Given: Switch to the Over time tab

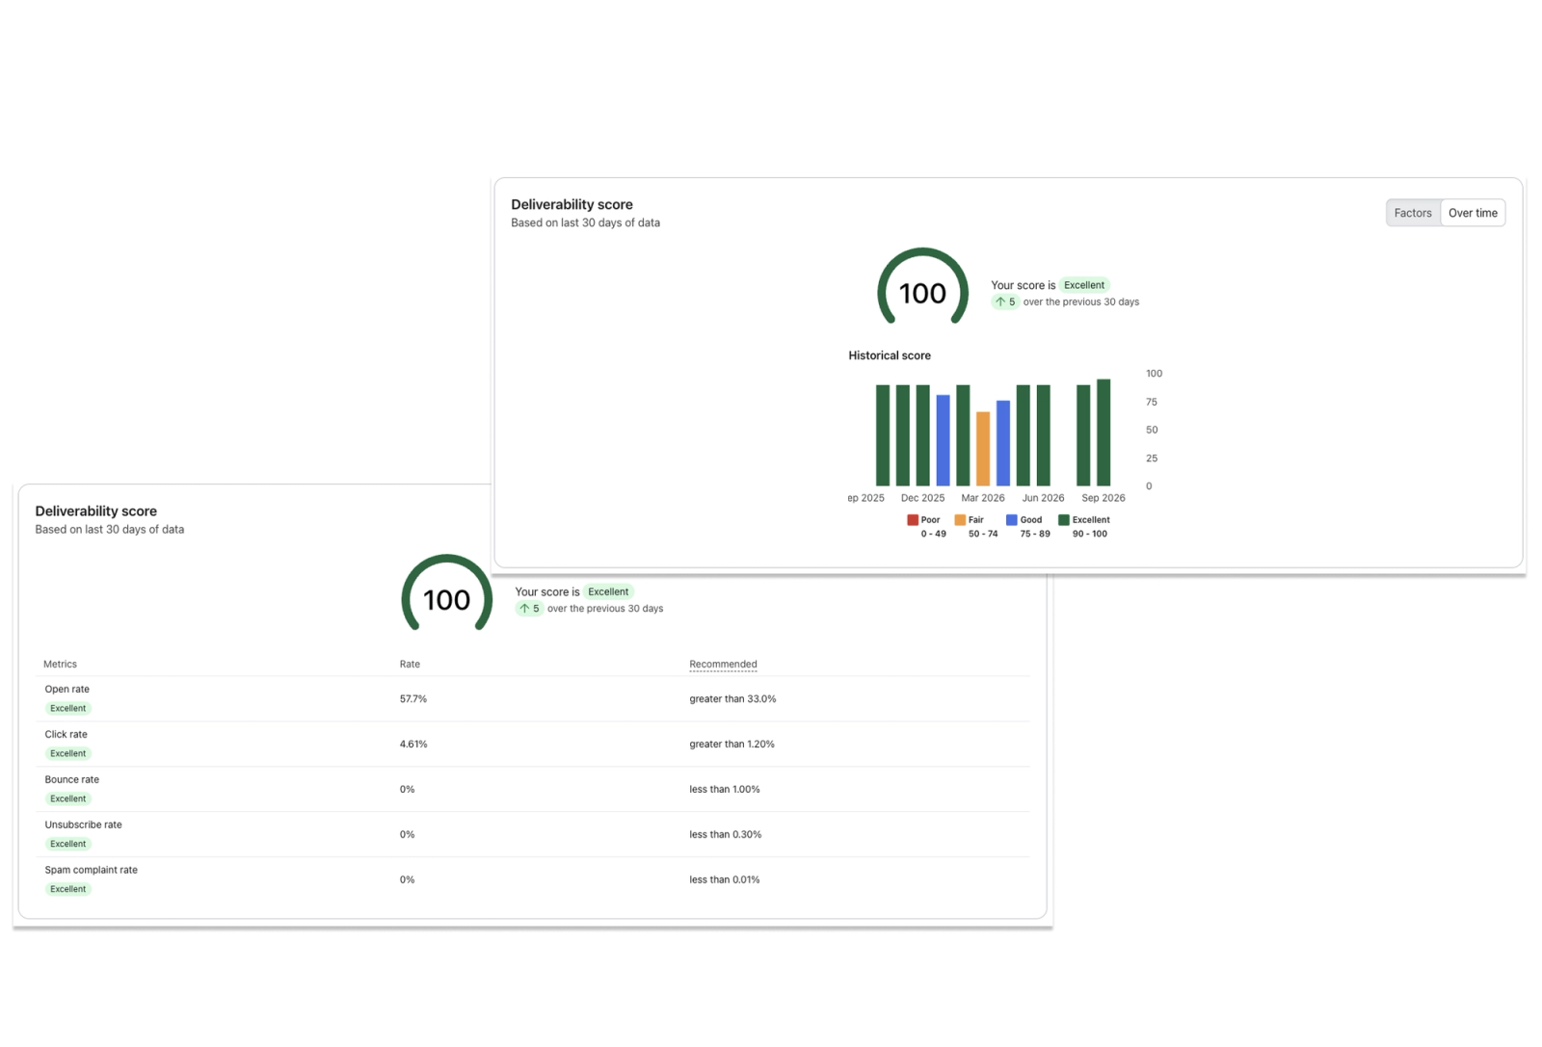Looking at the screenshot, I should tap(1473, 213).
